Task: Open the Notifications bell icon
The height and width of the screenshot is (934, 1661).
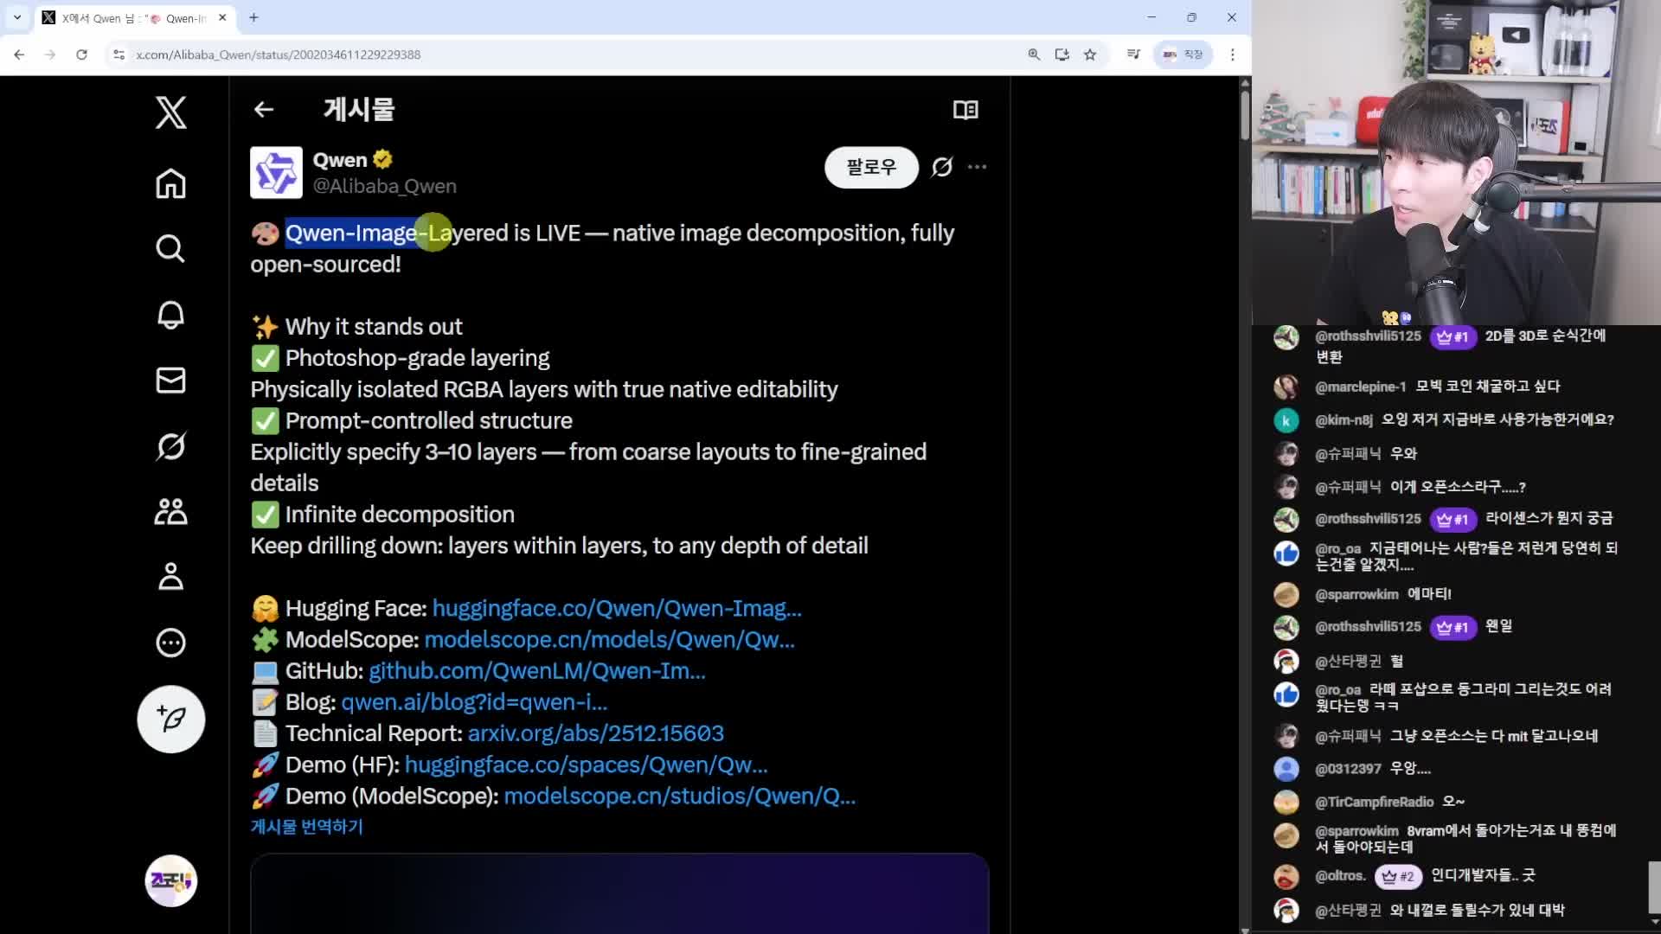Action: click(170, 315)
